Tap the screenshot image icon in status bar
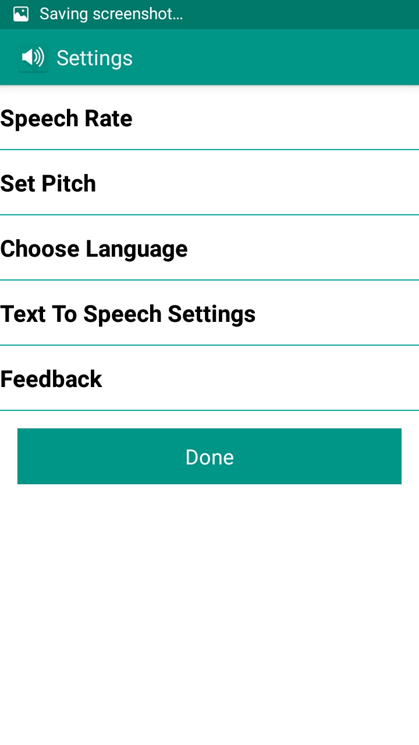Screen dimensions: 419x745 click(21, 14)
